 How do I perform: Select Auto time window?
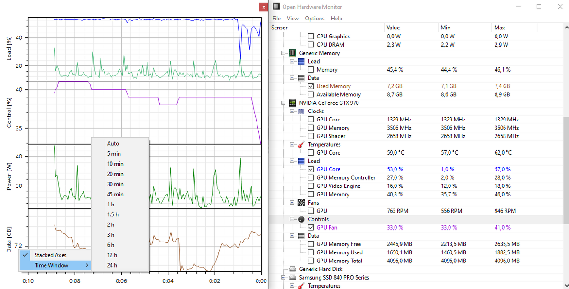120,143
